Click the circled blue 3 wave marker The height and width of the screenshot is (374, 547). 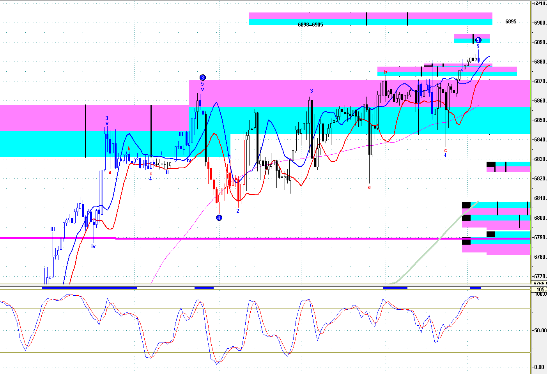click(202, 78)
